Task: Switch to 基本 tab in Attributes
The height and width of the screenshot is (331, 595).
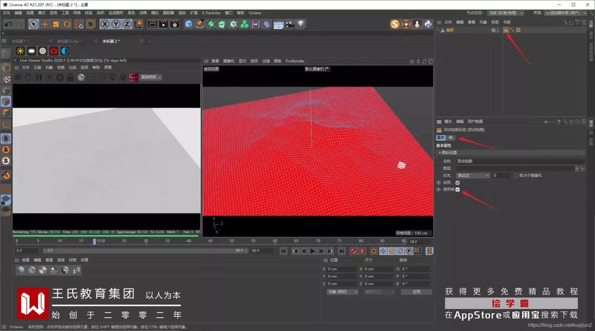Action: pyautogui.click(x=441, y=137)
